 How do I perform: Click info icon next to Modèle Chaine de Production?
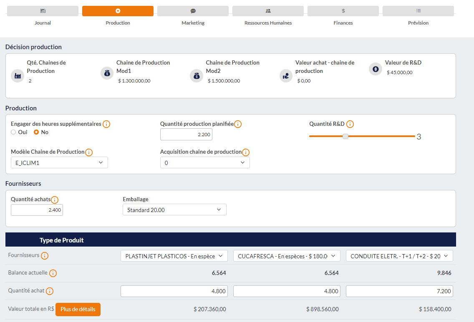tap(89, 152)
